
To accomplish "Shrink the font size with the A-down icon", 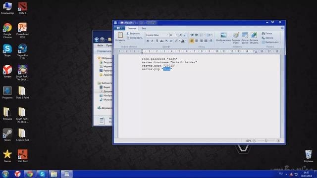I will tap(185, 35).
